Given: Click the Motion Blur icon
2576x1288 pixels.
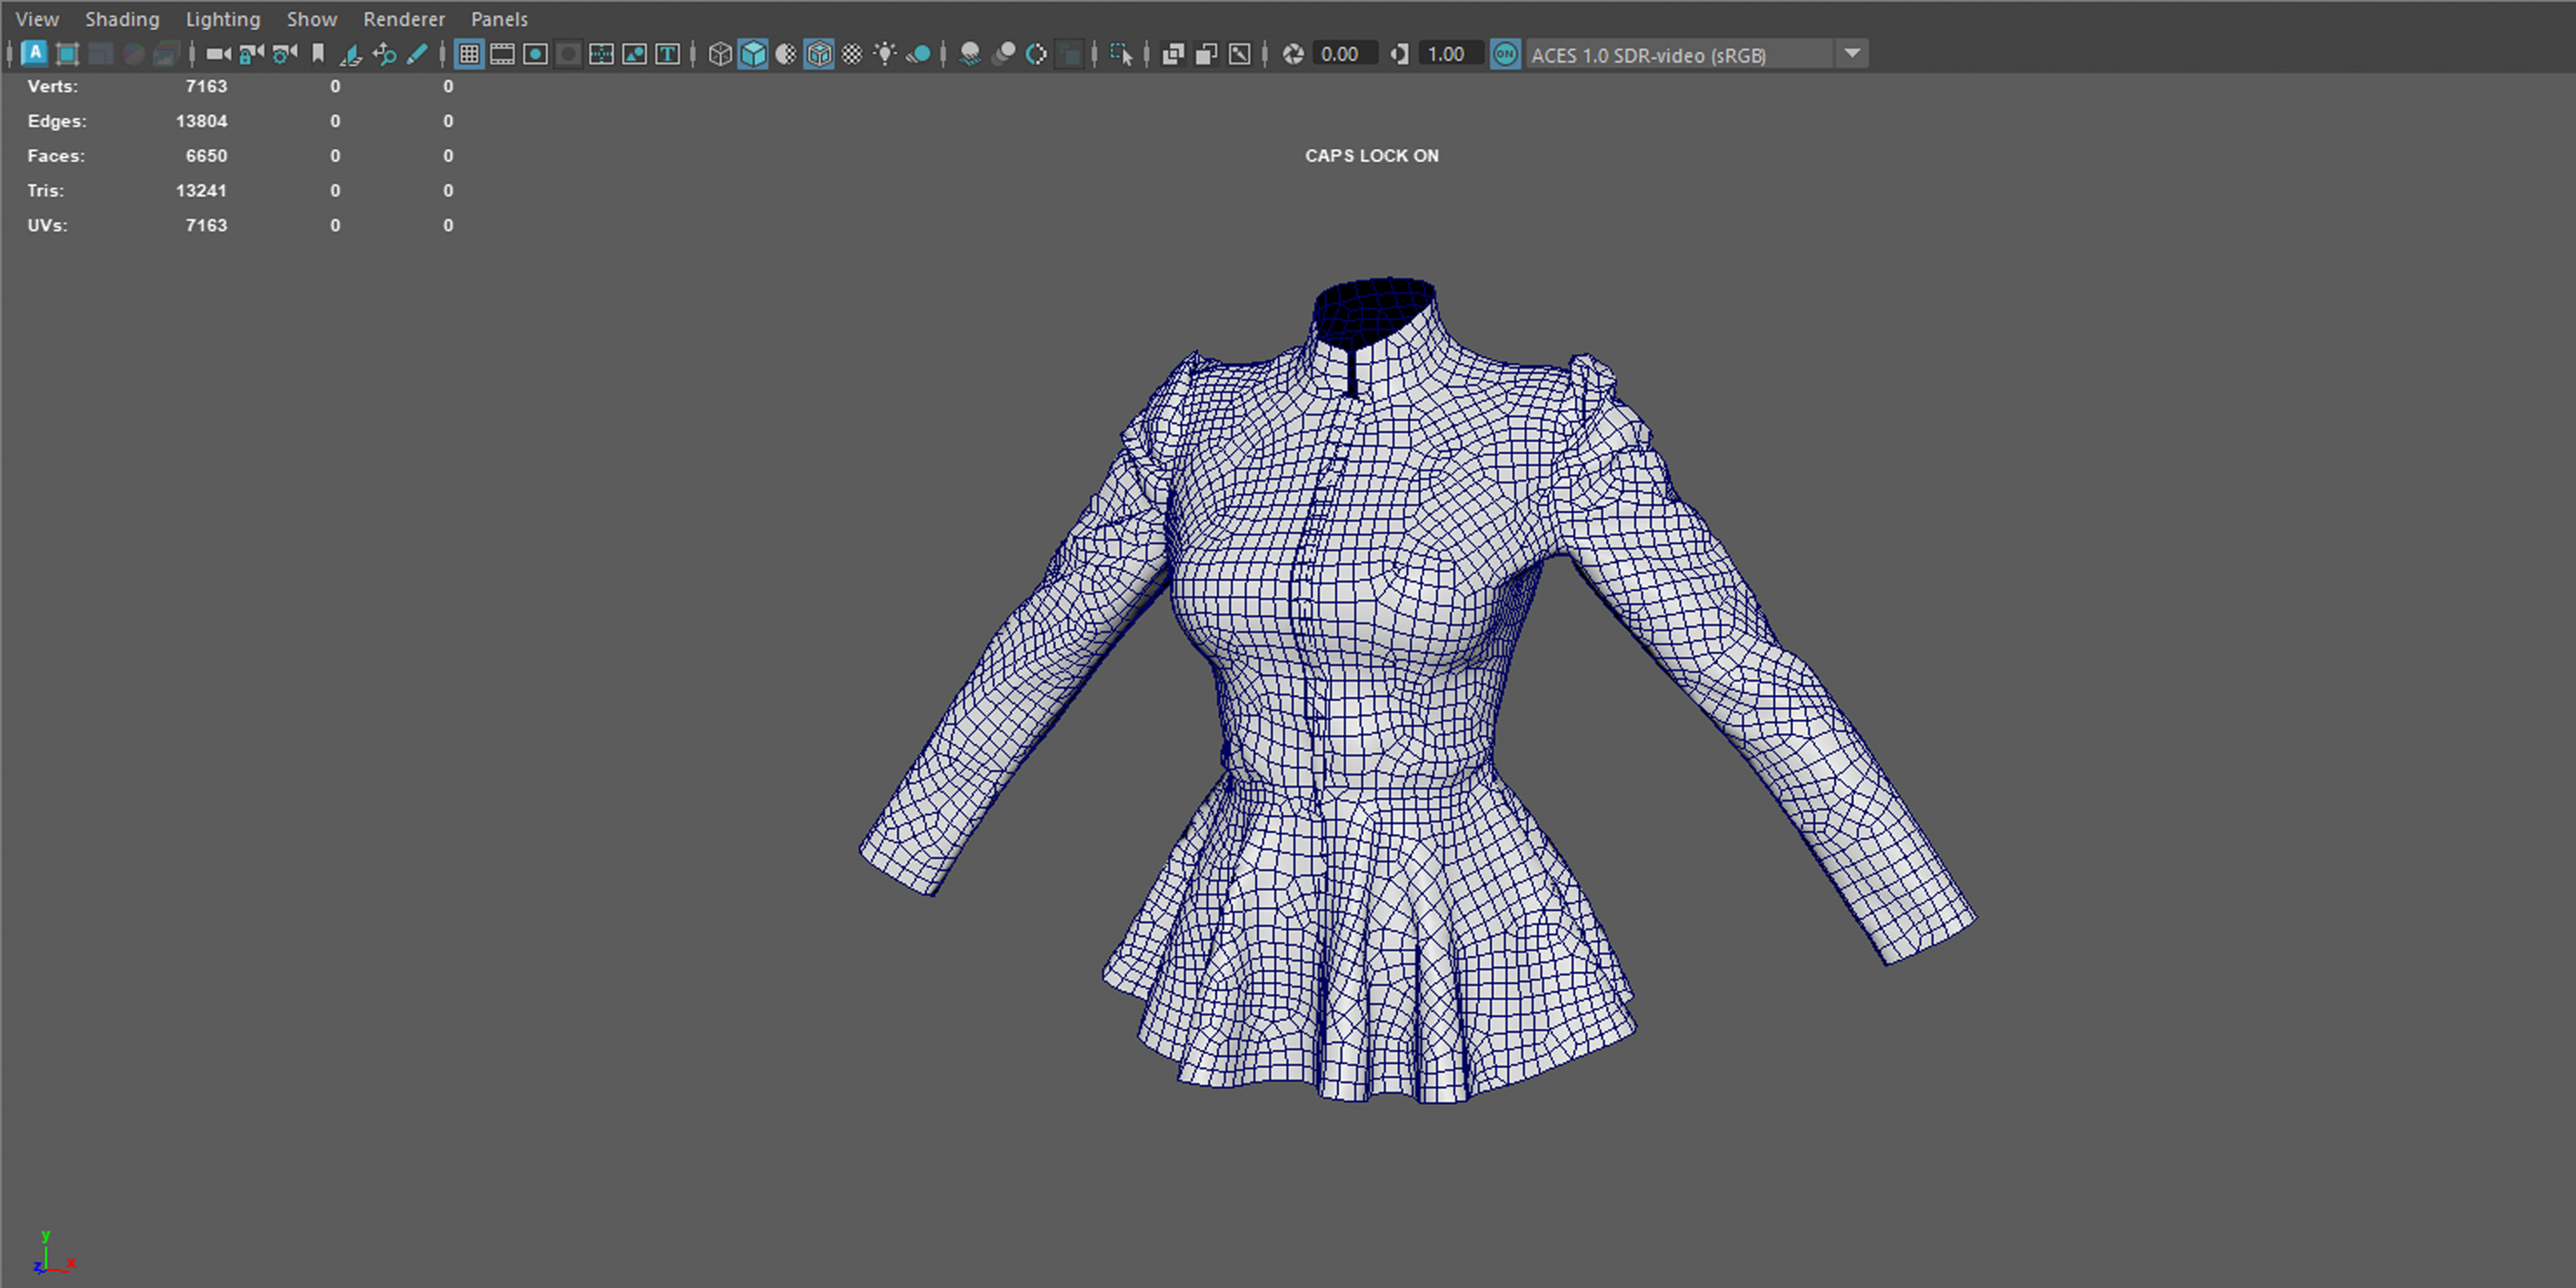Looking at the screenshot, I should pyautogui.click(x=1003, y=54).
